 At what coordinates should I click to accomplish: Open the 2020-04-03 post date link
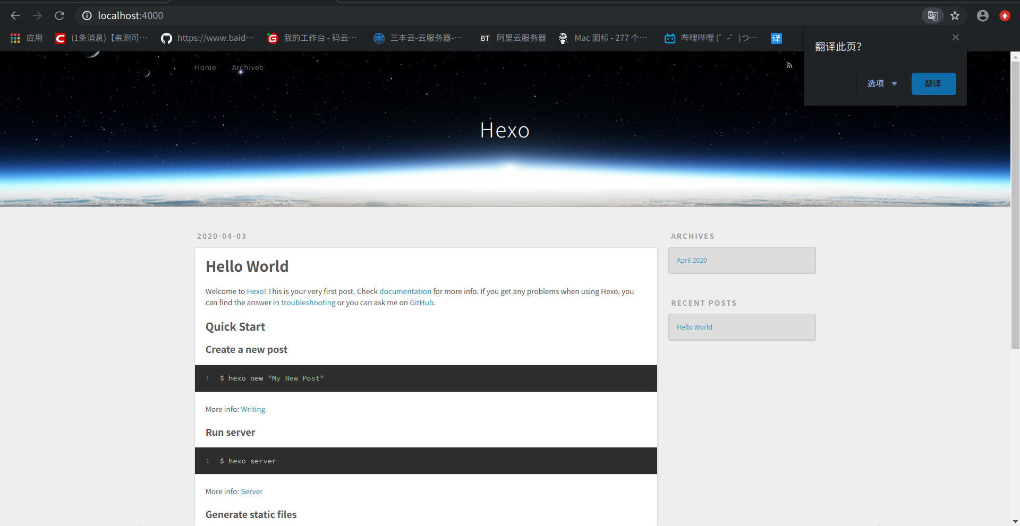point(222,236)
